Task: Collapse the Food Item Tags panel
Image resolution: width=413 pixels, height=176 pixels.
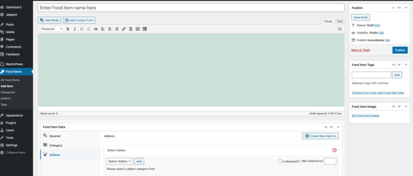Action: click(406, 65)
